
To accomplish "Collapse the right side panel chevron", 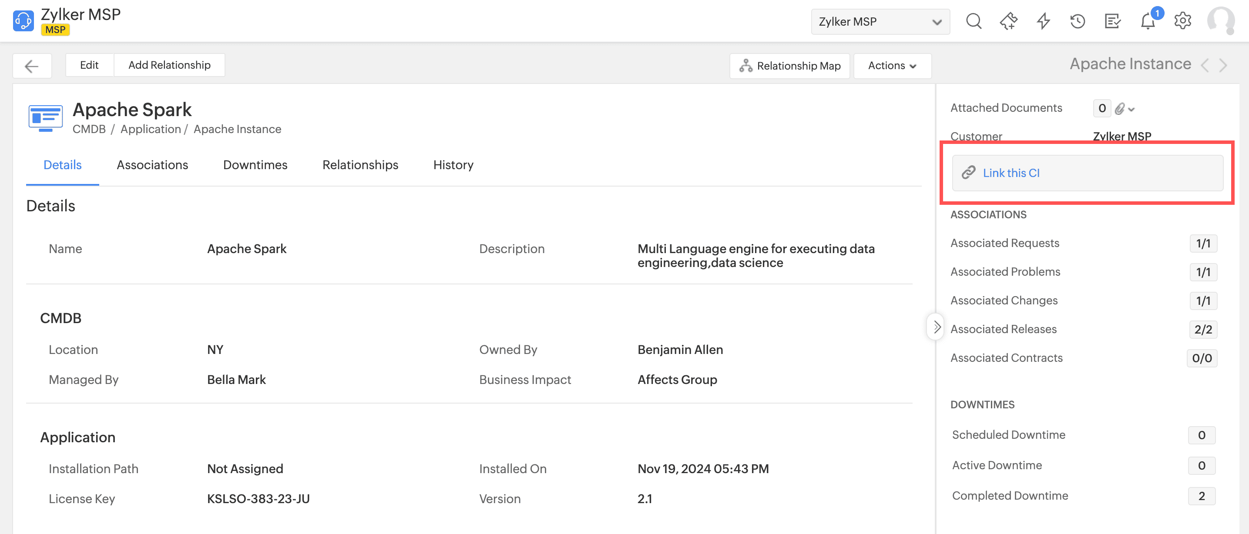I will tap(936, 327).
